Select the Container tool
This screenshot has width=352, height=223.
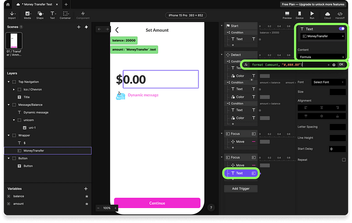pyautogui.click(x=65, y=15)
